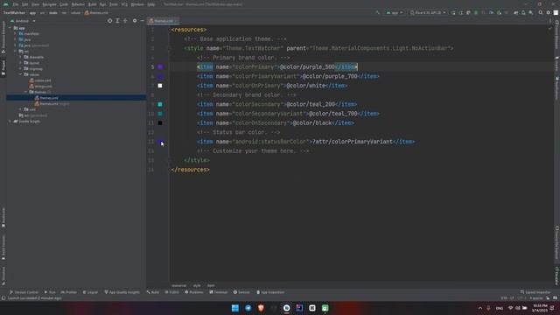Open Windows Start menu

[235, 308]
